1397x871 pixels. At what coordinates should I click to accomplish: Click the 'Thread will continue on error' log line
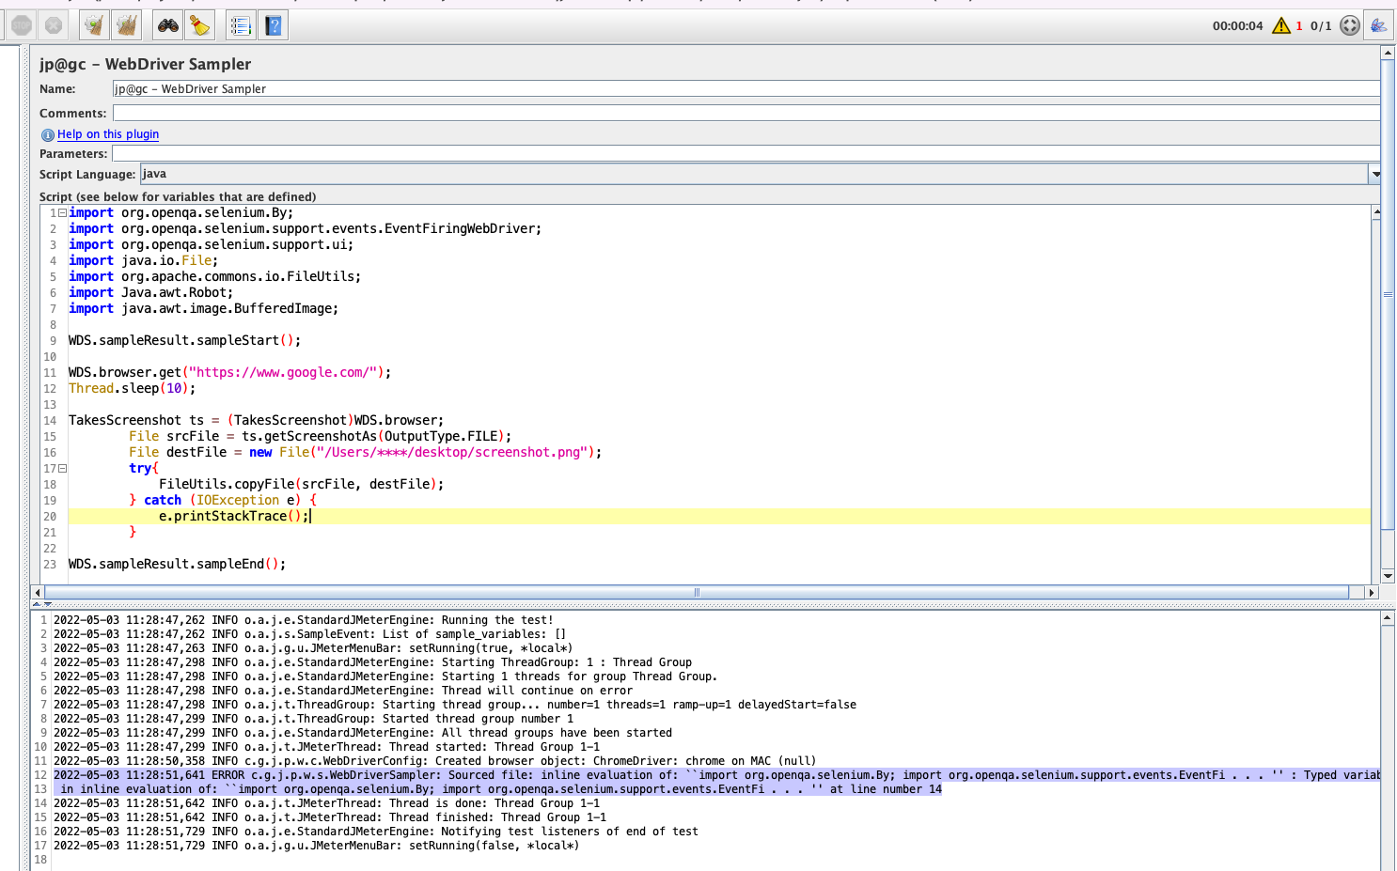pos(343,691)
